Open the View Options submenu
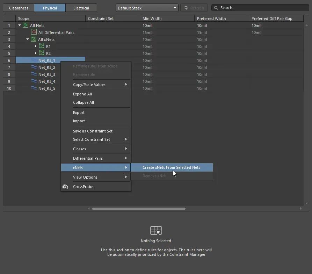The height and width of the screenshot is (274, 312). [96, 177]
